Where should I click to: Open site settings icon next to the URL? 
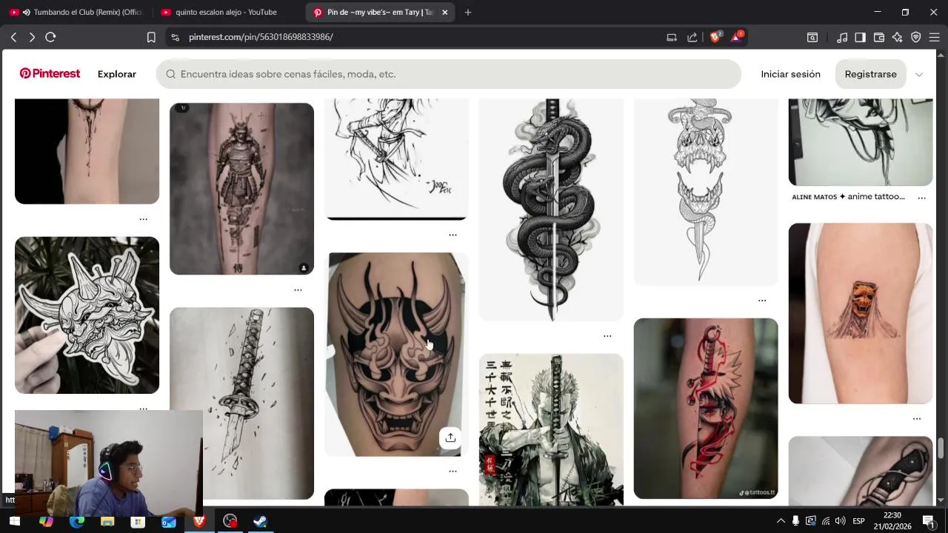(175, 37)
